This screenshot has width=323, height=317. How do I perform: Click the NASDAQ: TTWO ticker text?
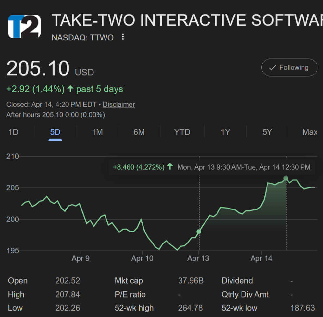pos(82,38)
